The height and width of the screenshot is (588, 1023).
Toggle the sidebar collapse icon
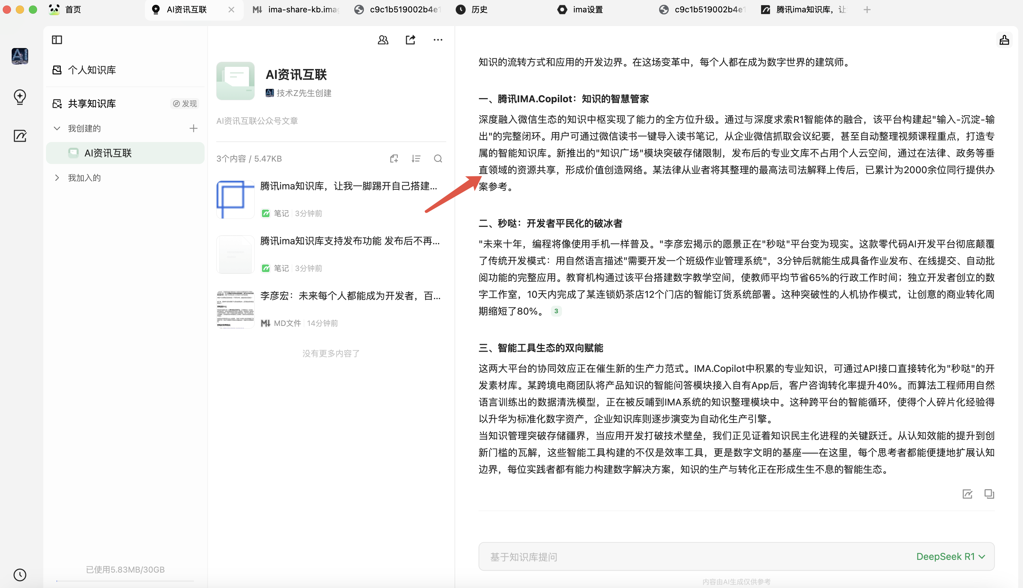tap(57, 39)
